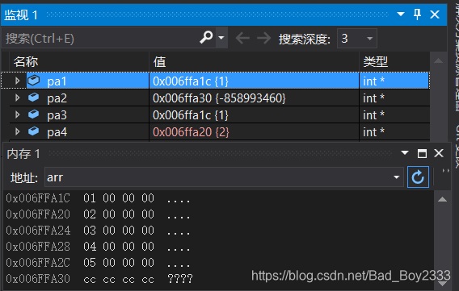Navigate to previous search result with left arrow

pyautogui.click(x=242, y=38)
